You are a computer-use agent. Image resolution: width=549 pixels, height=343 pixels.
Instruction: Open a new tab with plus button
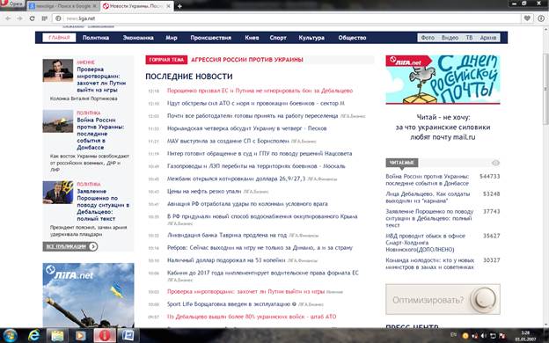179,6
